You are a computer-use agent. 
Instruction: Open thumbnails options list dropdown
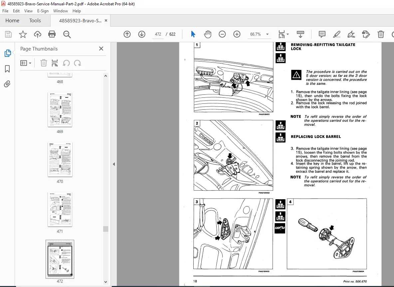click(x=26, y=63)
